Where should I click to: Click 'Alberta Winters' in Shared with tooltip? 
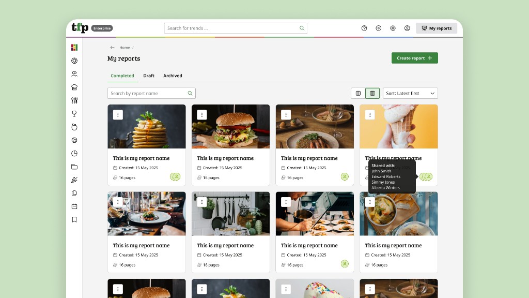click(385, 187)
